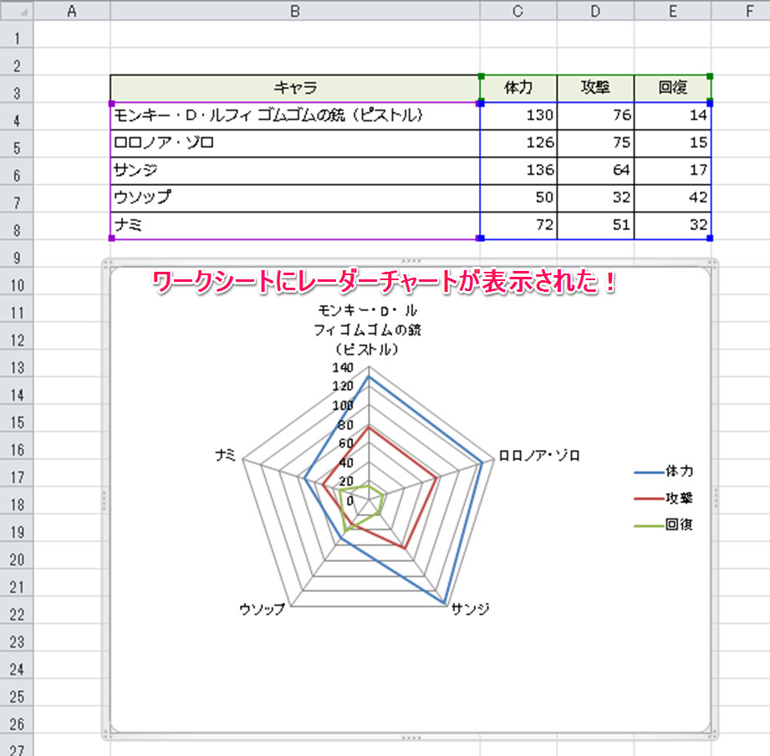Click cell with 体力 value 136 for サンジ
Viewport: 770px width, 756px height.
point(518,171)
